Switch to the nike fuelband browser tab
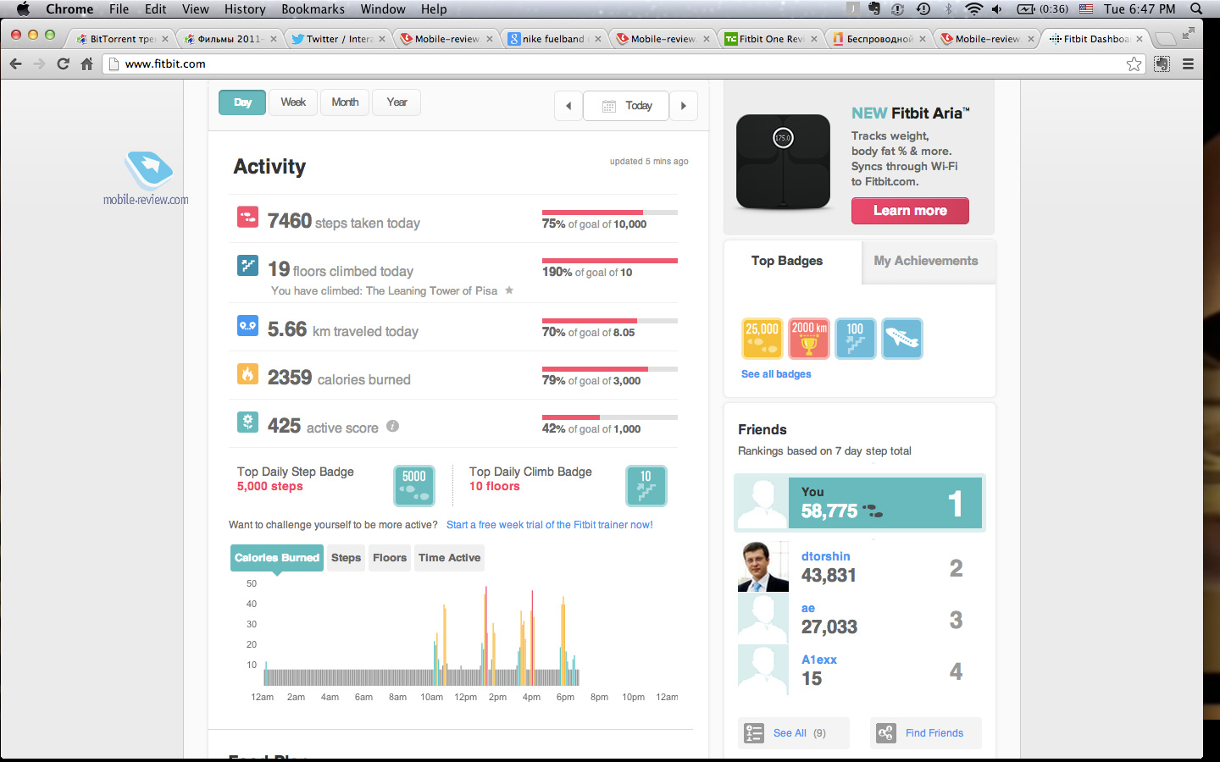 [x=554, y=39]
